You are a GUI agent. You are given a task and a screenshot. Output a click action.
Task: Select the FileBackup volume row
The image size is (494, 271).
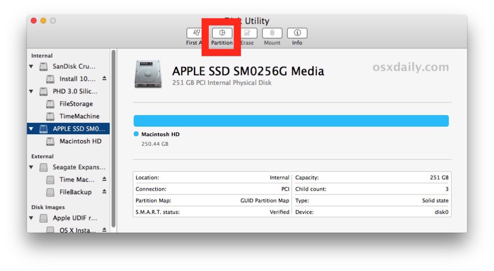(x=69, y=192)
